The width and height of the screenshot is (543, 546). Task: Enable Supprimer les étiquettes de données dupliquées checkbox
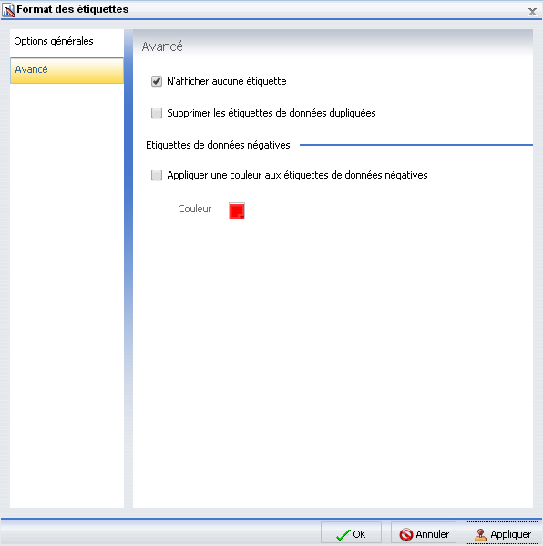pyautogui.click(x=157, y=113)
